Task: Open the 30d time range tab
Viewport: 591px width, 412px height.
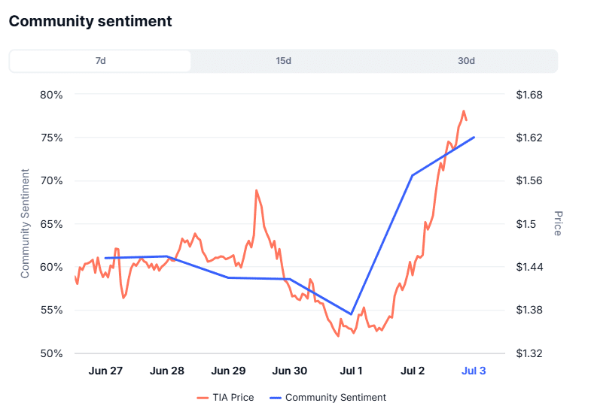Action: coord(466,61)
